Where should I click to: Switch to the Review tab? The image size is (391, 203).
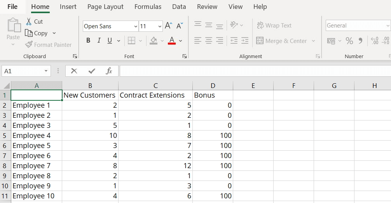click(x=207, y=7)
